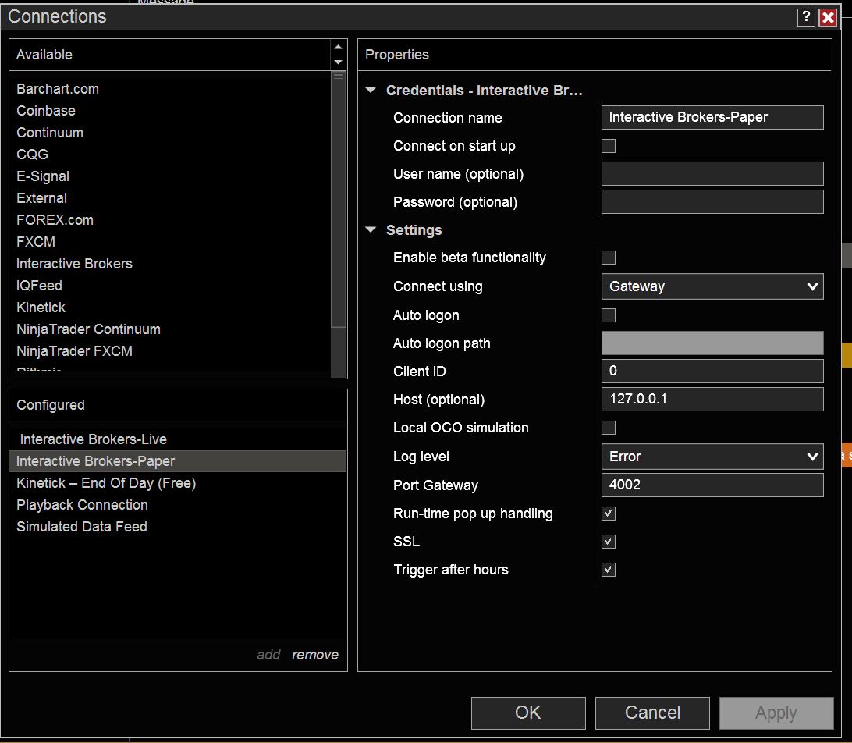
Task: Select Kinetick in Available list
Action: (x=41, y=308)
